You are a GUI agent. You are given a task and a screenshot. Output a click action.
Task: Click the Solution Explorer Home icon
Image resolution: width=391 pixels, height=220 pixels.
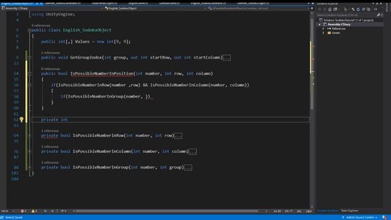point(330,9)
